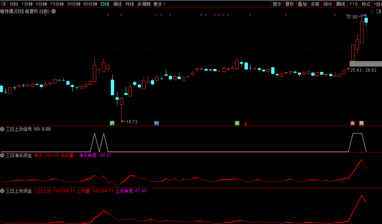Click the 三日上攻: 140284.77 value
The height and width of the screenshot is (224, 382).
point(54,191)
